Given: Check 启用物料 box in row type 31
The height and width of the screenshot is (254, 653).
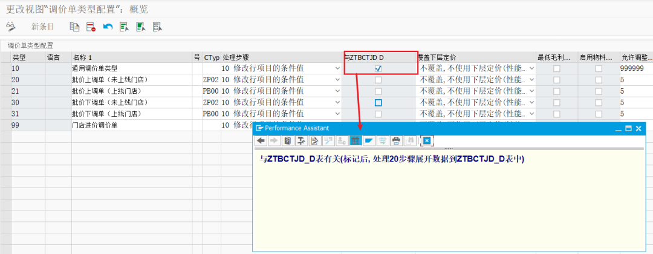Looking at the screenshot, I should point(599,114).
